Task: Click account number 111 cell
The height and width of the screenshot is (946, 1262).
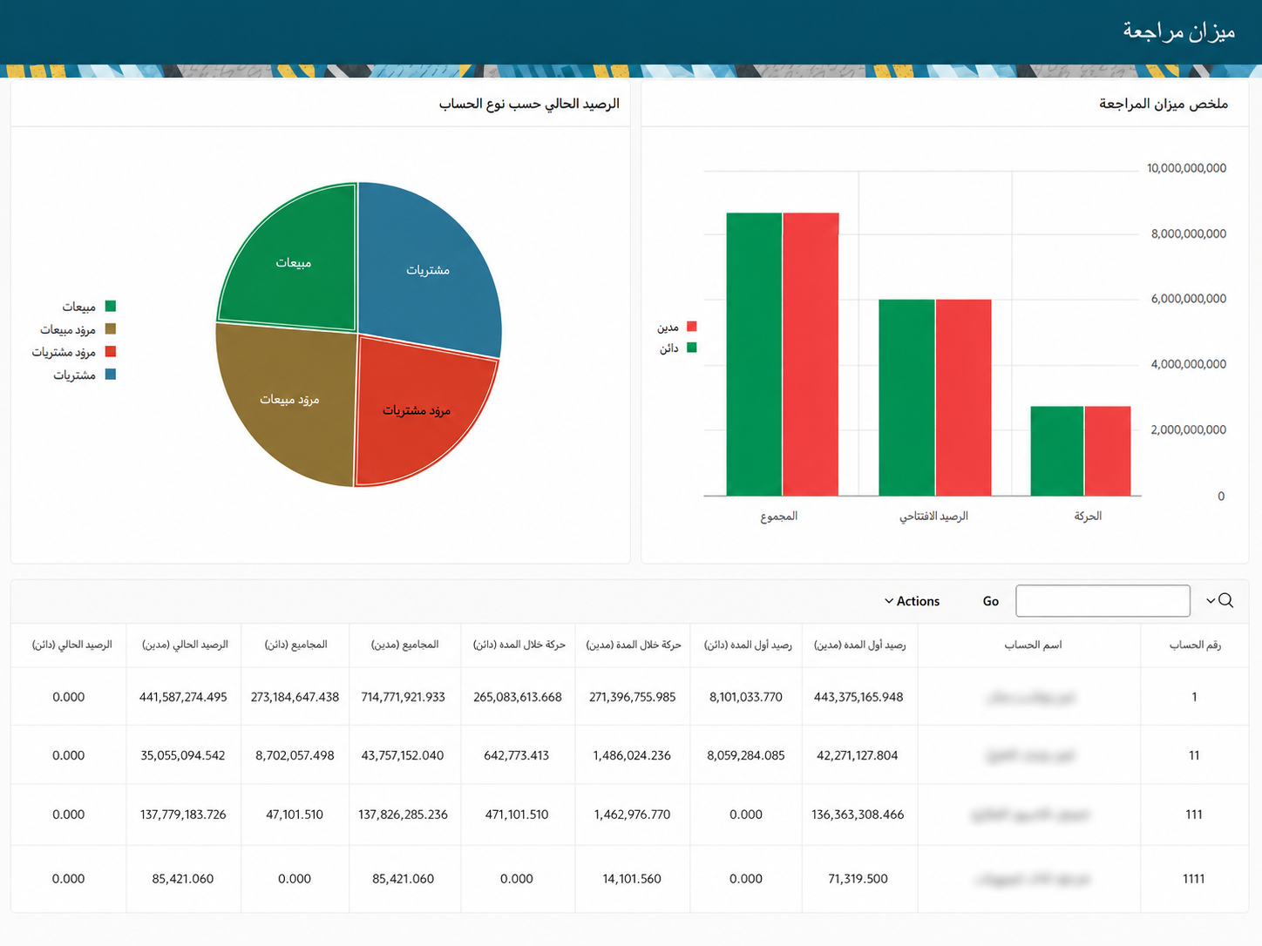Action: (1194, 814)
